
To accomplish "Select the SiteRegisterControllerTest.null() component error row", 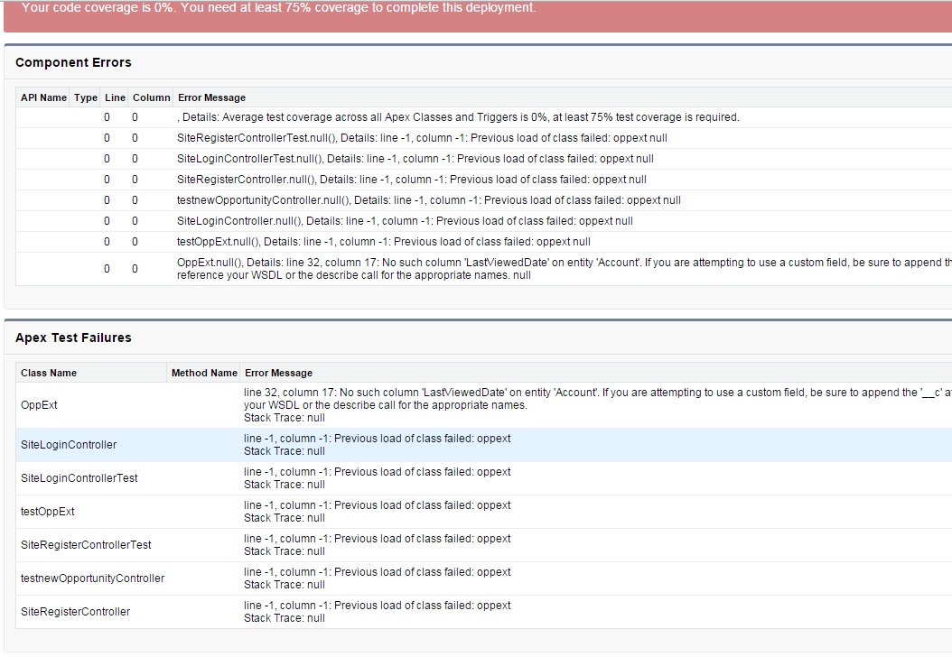I will tap(422, 138).
